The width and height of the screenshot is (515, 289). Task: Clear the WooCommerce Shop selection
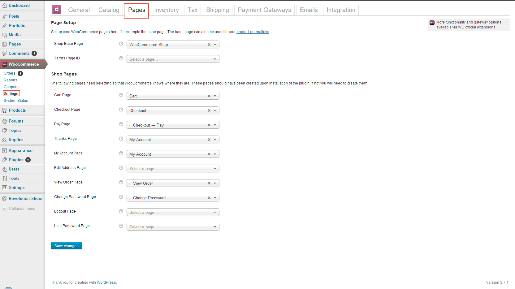209,45
